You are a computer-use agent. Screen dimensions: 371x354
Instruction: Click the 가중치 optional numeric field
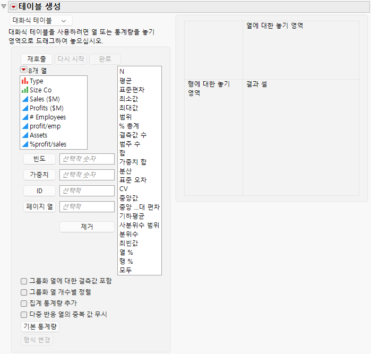pos(87,175)
